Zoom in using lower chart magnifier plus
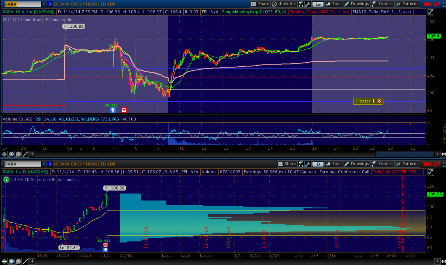This screenshot has width=446, height=265. 11,261
